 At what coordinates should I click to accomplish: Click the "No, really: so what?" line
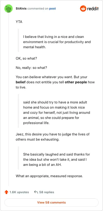click(31, 68)
